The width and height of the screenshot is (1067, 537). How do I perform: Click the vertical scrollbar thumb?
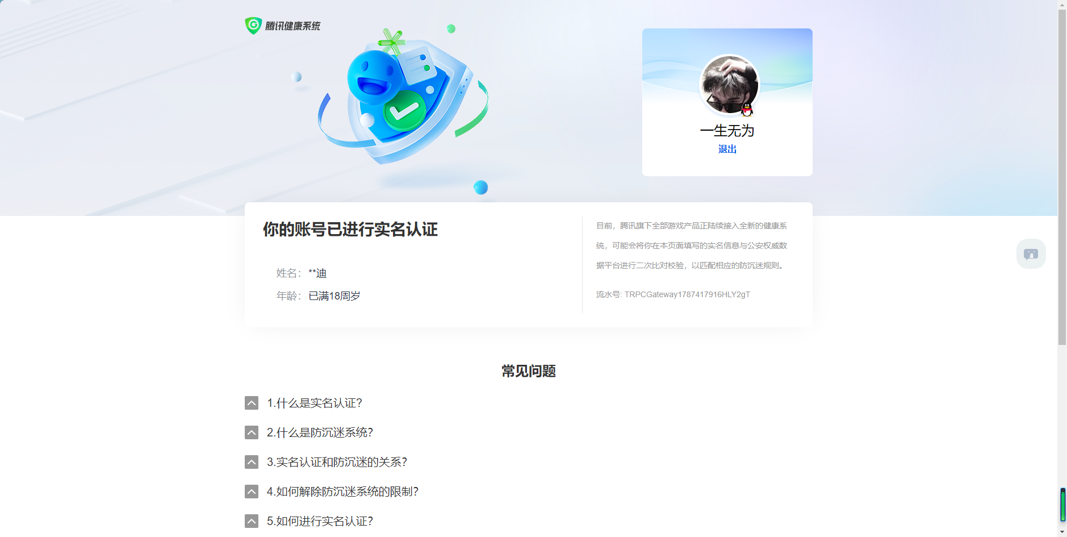tap(1062, 177)
